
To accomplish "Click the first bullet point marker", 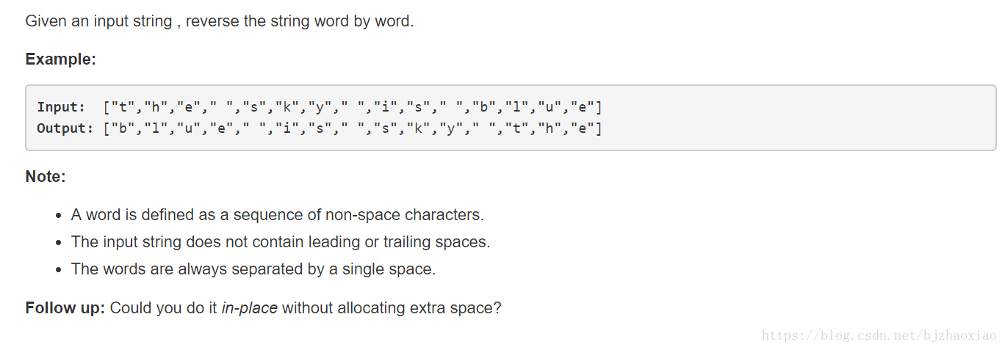I will (59, 216).
